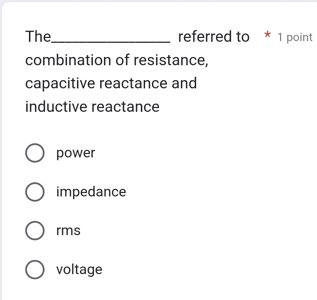This screenshot has height=300, width=317.
Task: Choose the impedance radio circle
Action: tap(35, 192)
